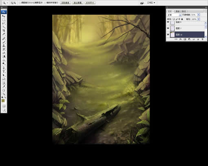Viewport: 208px width, 166px height.
Task: Enable resize windows to fit checkbox
Action: pyautogui.click(x=20, y=3)
